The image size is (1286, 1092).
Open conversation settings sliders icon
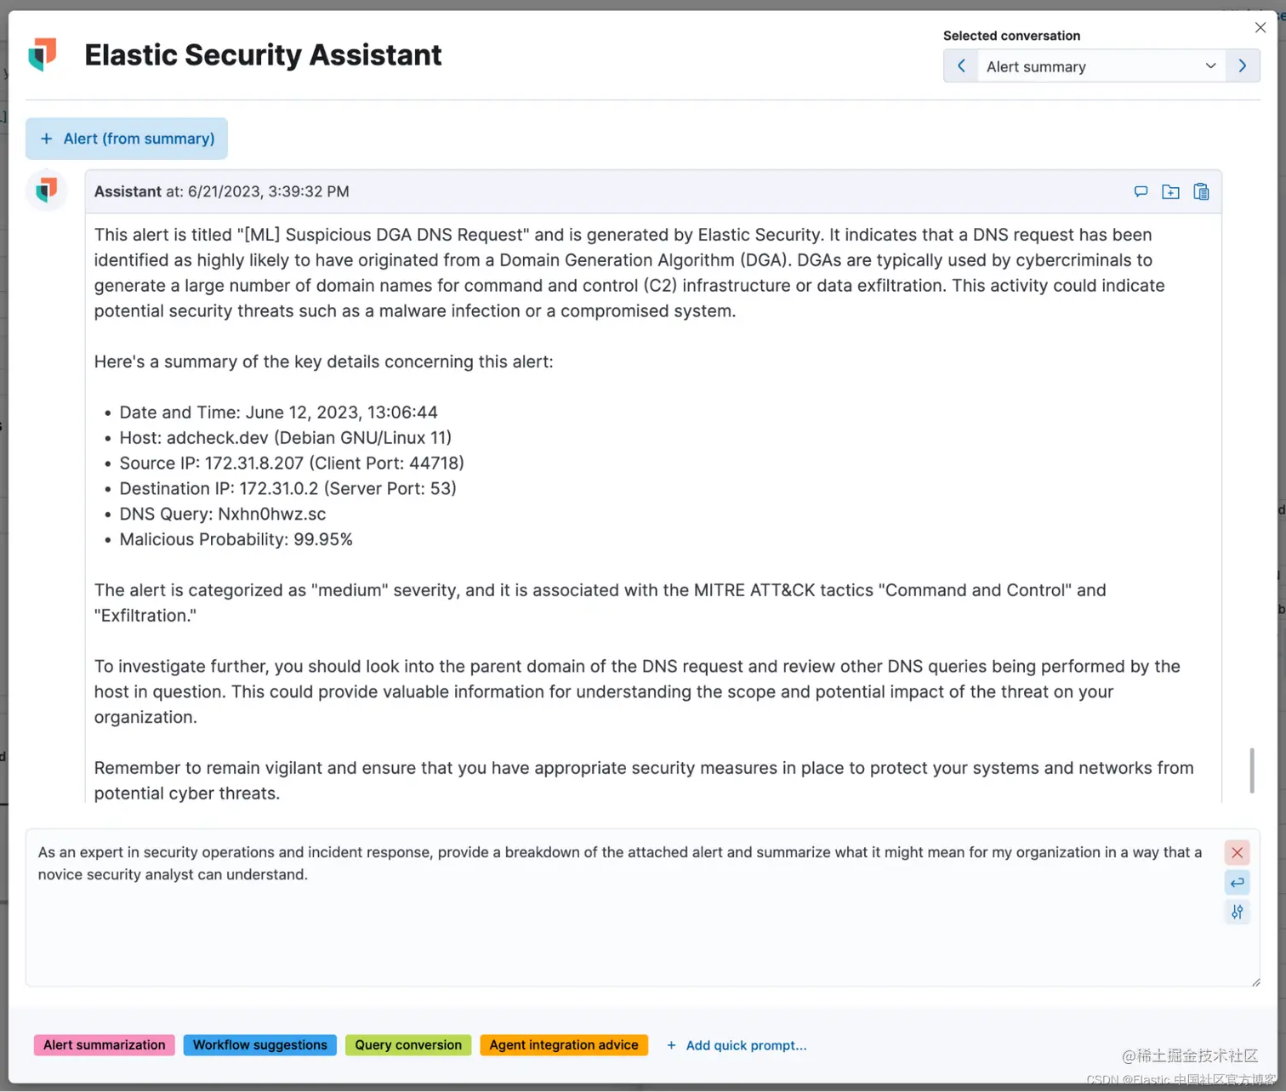1237,912
